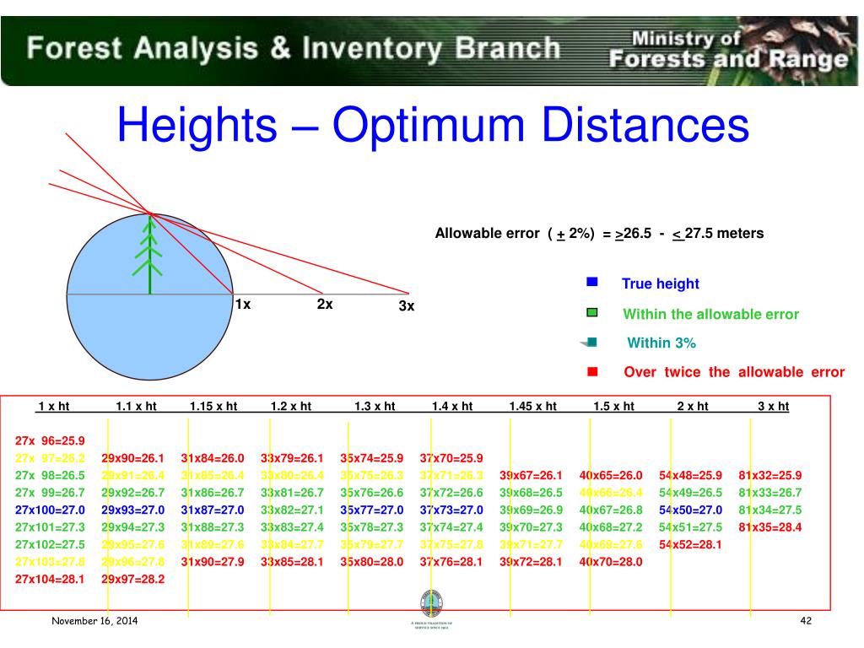Image resolution: width=864 pixels, height=648 pixels.
Task: Click the '39x69=26.9' entry
Action: pos(532,510)
